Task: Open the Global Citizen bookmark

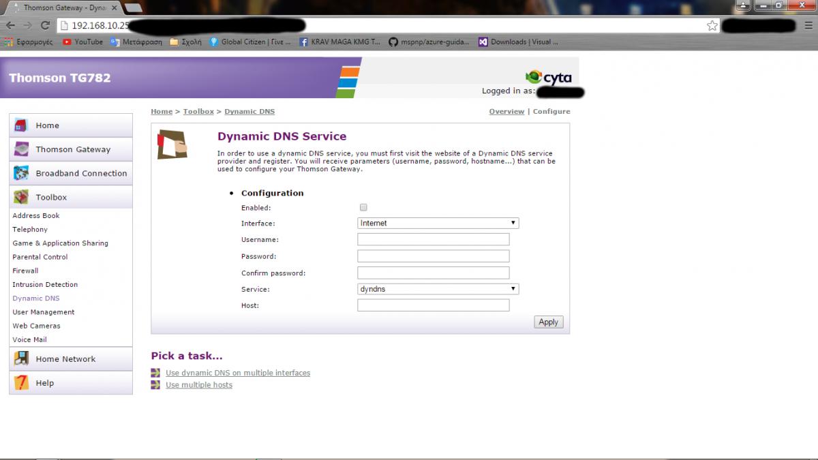Action: [249, 42]
